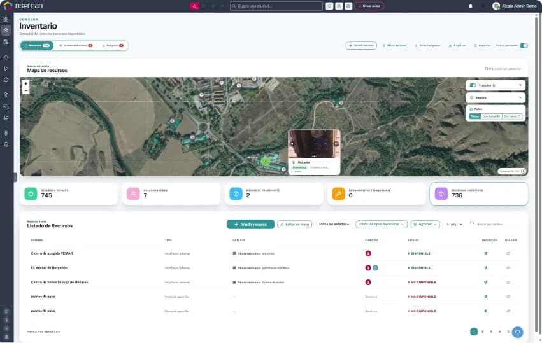Click the green map marker near the popup
The height and width of the screenshot is (343, 542).
point(266,161)
